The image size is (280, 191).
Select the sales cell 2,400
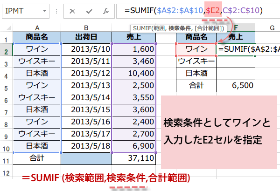(x=134, y=122)
